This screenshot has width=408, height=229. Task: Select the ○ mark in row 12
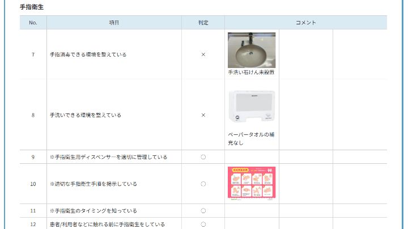203,224
